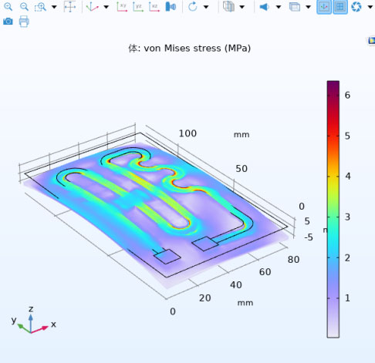Open the aperture icon dropdown arrow

pyautogui.click(x=370, y=7)
